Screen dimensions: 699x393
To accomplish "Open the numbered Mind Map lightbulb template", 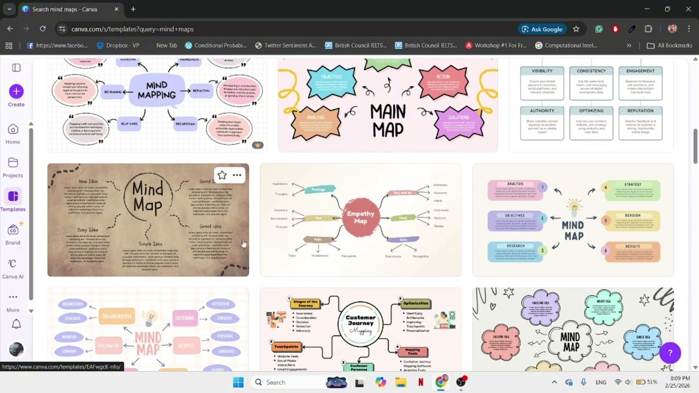I will point(573,220).
